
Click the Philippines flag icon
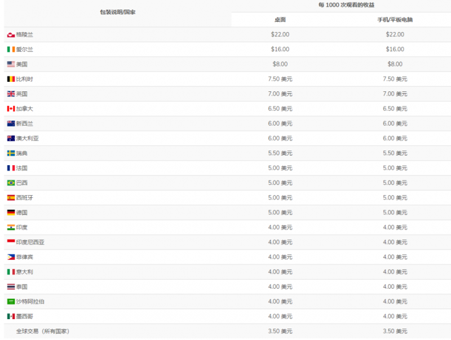point(11,257)
